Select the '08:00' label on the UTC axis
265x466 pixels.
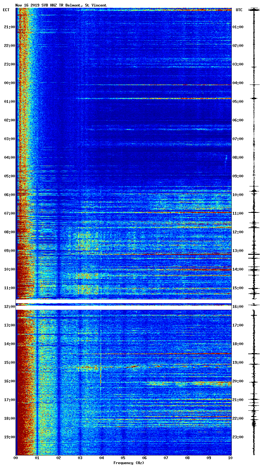[x=238, y=158]
